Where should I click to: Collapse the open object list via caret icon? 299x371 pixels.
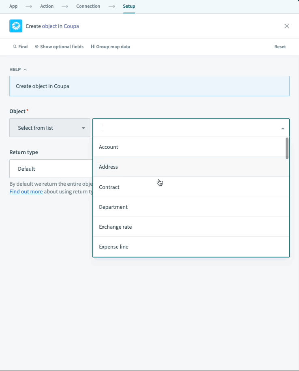283,128
